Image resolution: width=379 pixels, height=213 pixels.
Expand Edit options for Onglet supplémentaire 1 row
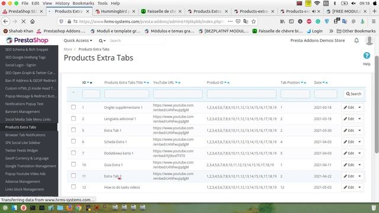359,108
